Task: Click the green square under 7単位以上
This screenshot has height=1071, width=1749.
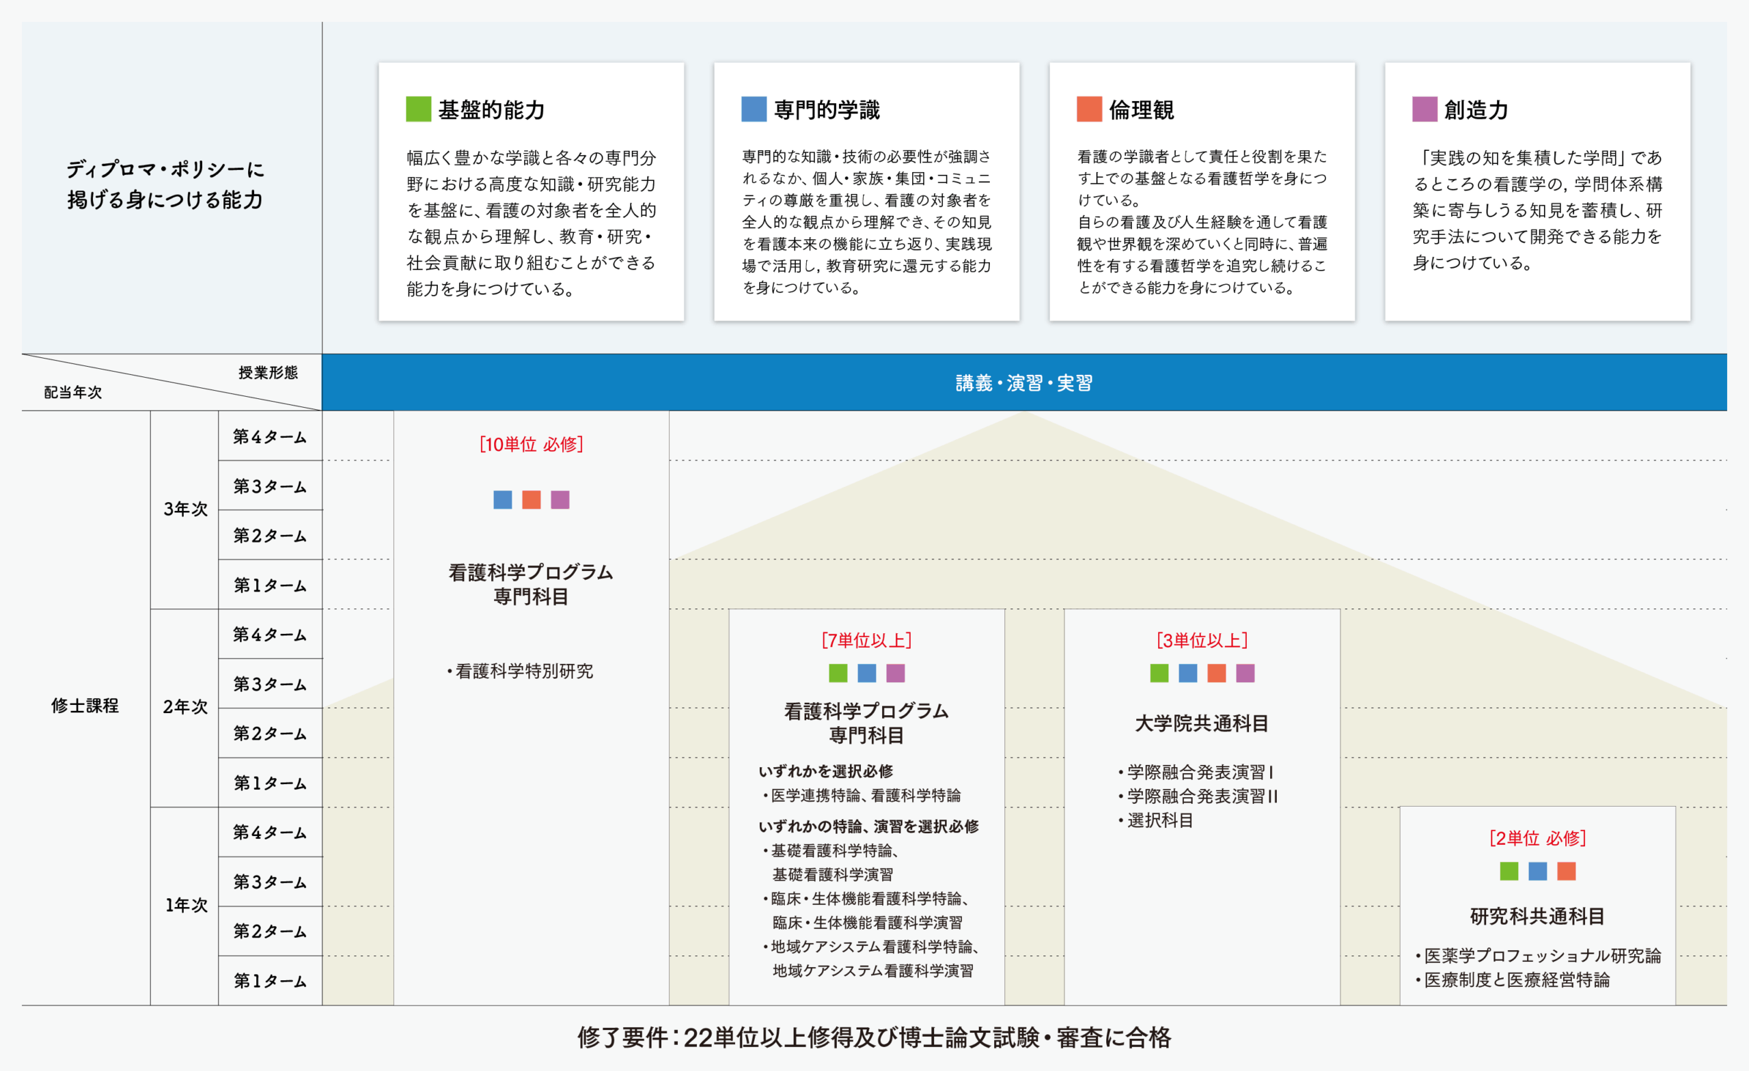Action: [838, 673]
